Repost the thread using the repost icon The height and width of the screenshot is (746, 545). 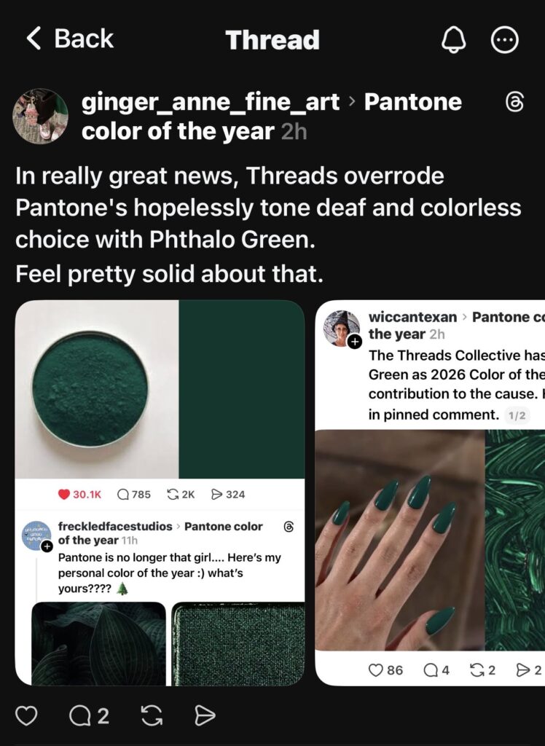coord(152,715)
